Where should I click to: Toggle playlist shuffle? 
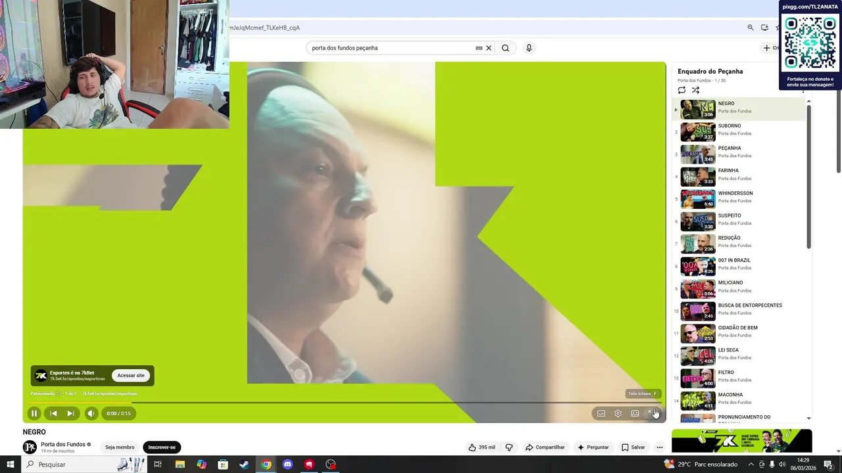695,90
